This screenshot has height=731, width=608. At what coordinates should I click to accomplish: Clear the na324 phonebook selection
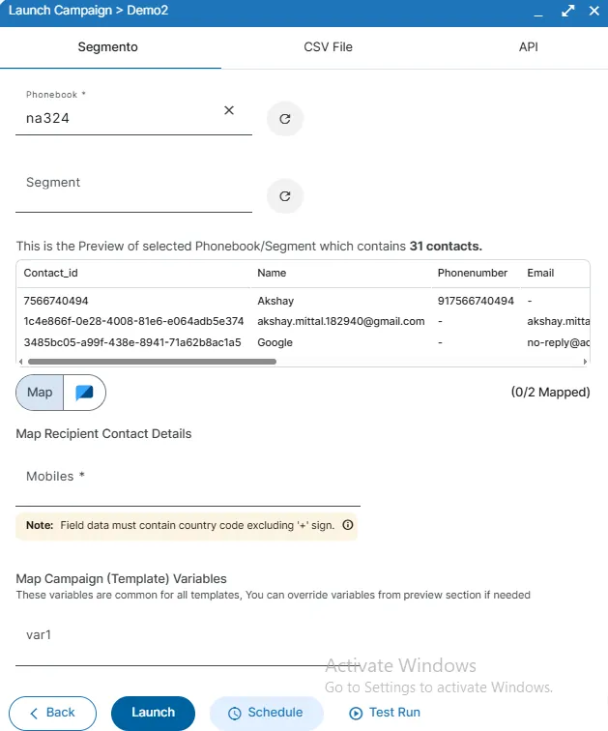(229, 110)
